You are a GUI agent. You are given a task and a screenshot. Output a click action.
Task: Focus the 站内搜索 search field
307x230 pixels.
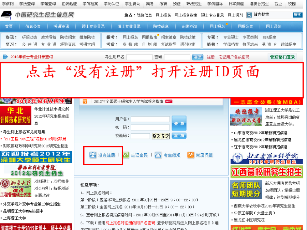(272, 15)
